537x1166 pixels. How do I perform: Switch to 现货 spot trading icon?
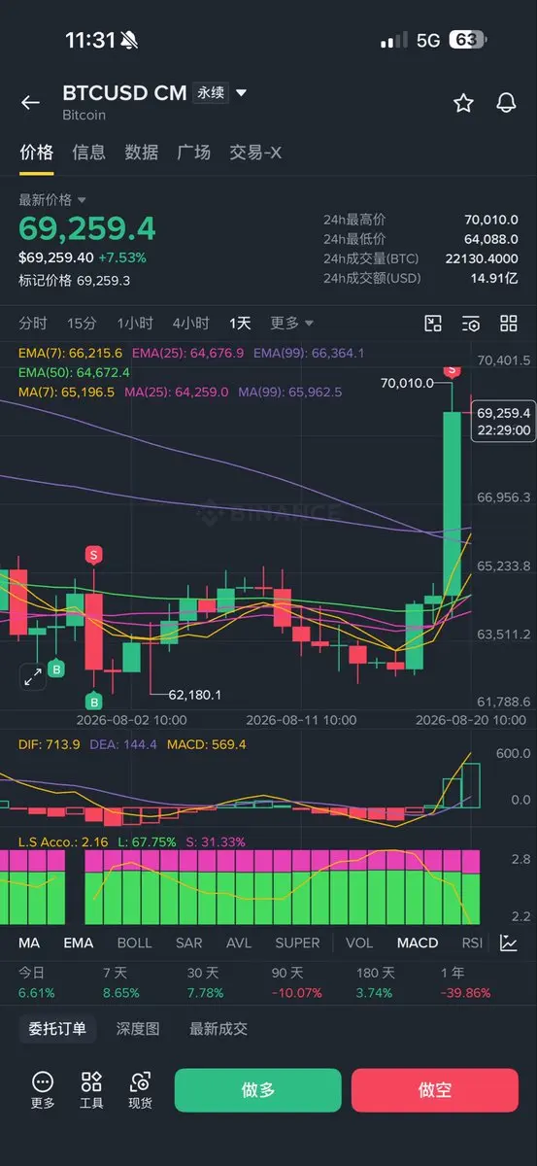[140, 1090]
